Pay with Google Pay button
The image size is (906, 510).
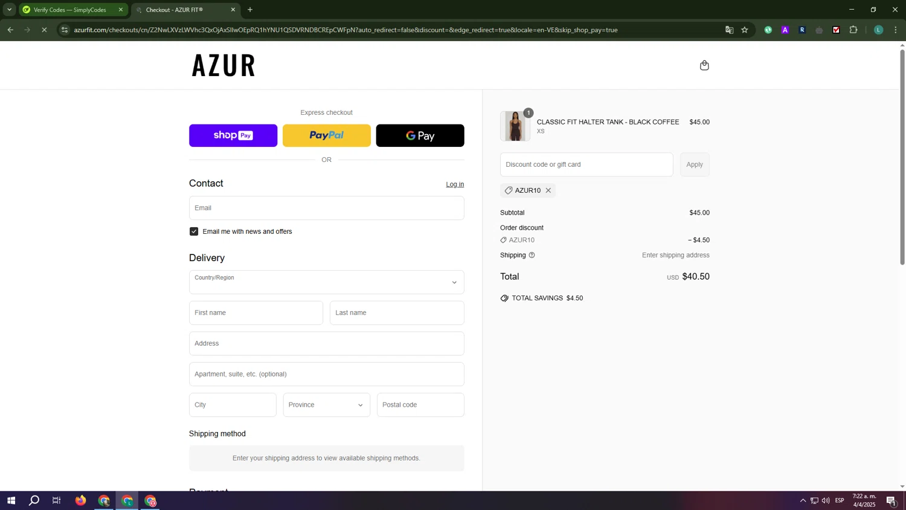[x=420, y=135]
